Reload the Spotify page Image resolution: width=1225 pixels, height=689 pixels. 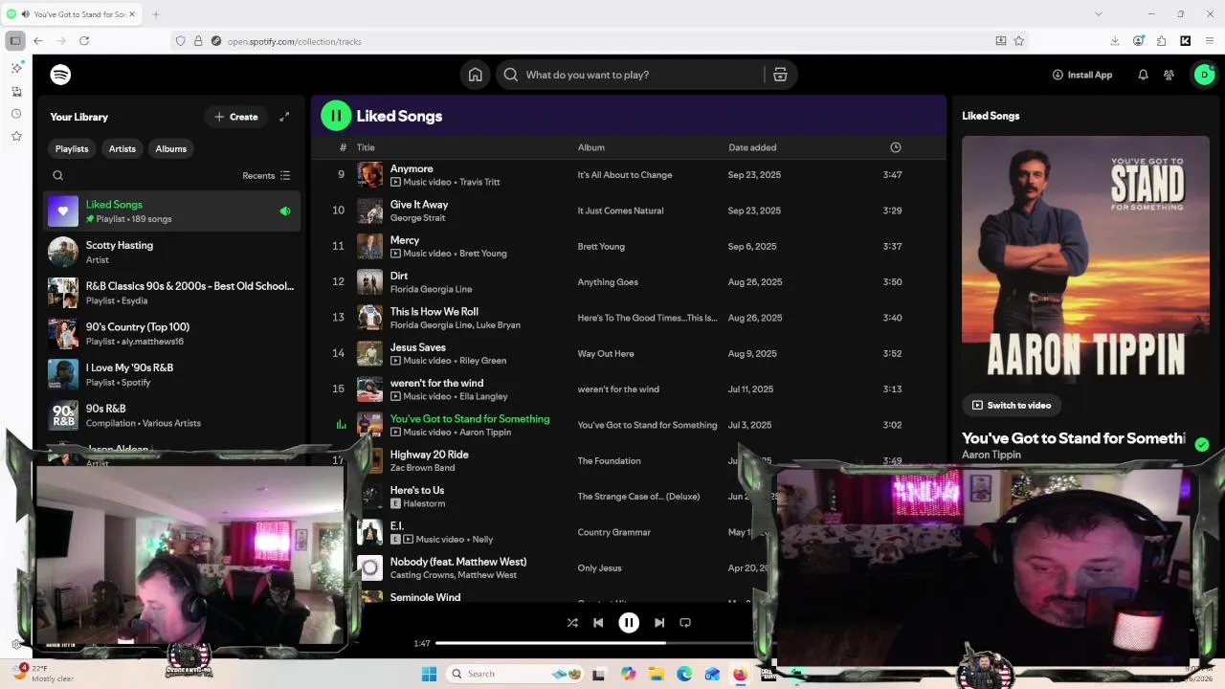[x=84, y=41]
